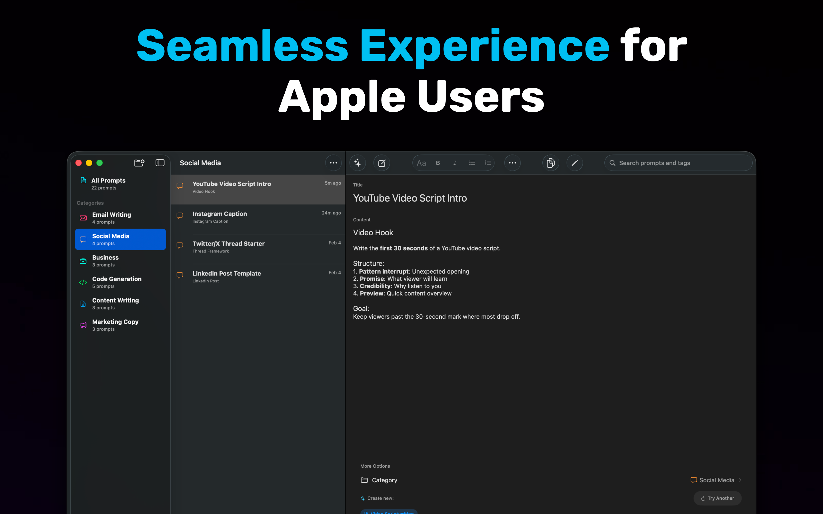Click the Twitter/X Thread Starter bubble icon
The width and height of the screenshot is (823, 514).
180,246
